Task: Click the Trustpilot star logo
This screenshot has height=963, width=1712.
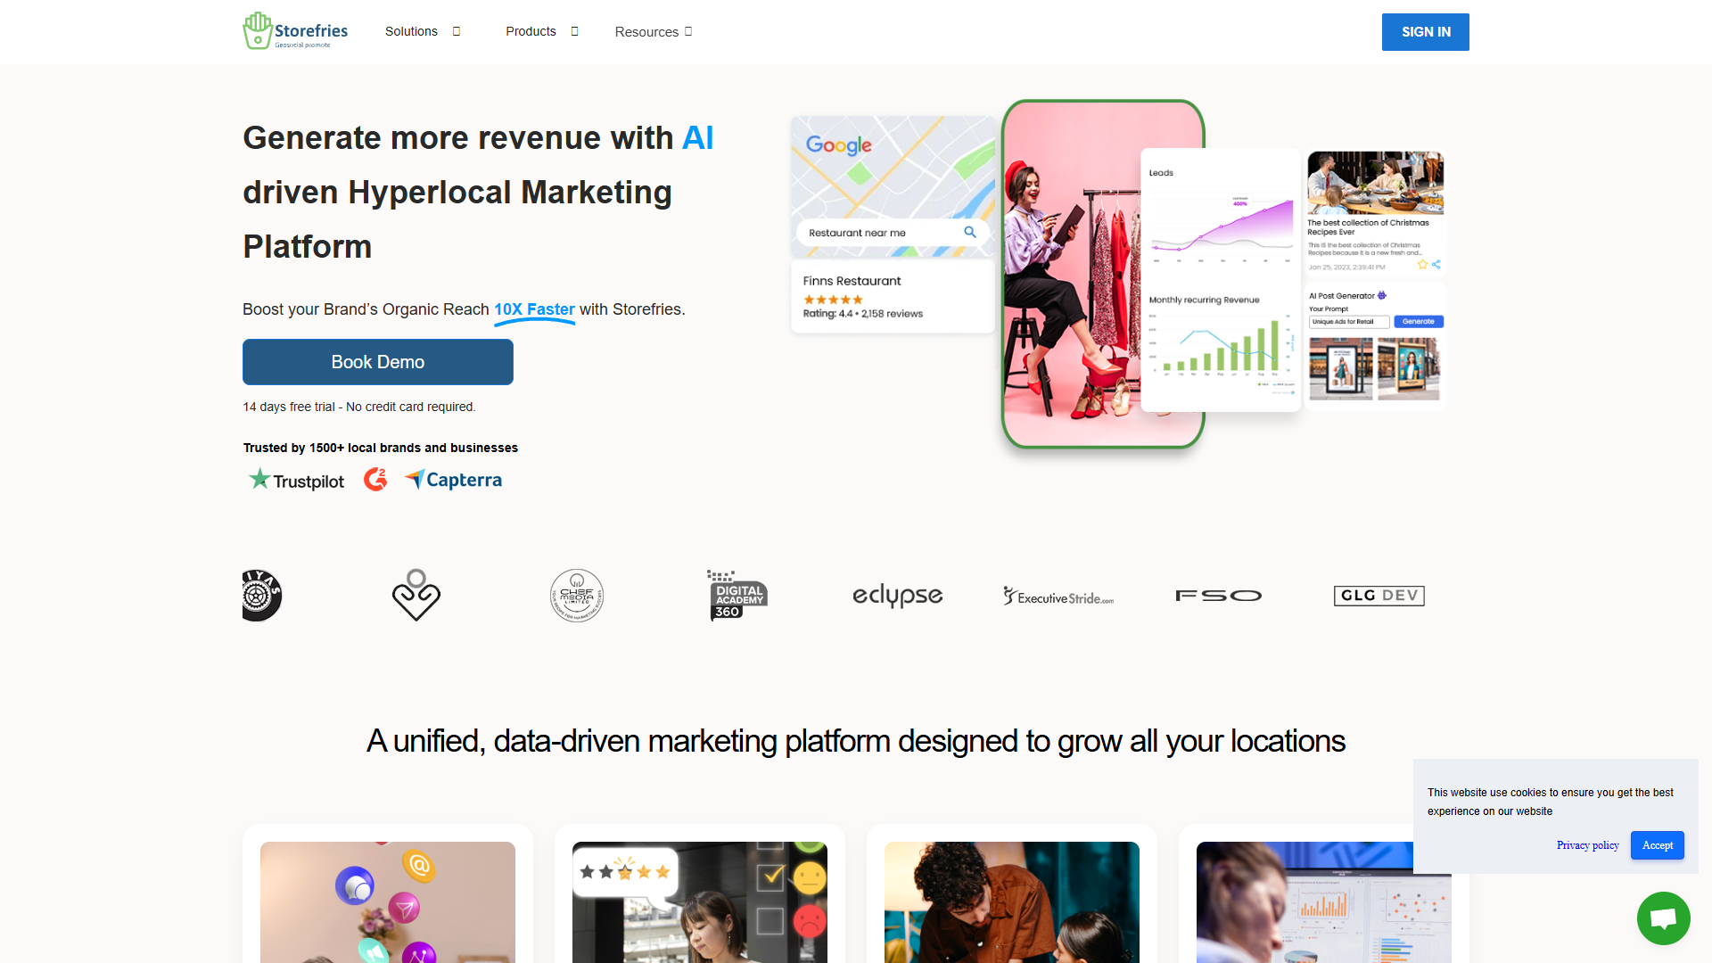Action: click(x=296, y=480)
